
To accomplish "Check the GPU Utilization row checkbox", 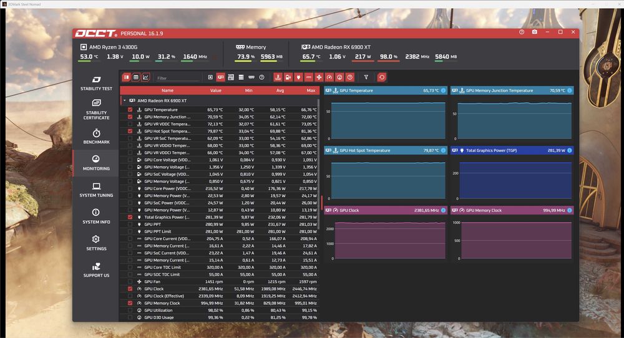I will point(130,310).
